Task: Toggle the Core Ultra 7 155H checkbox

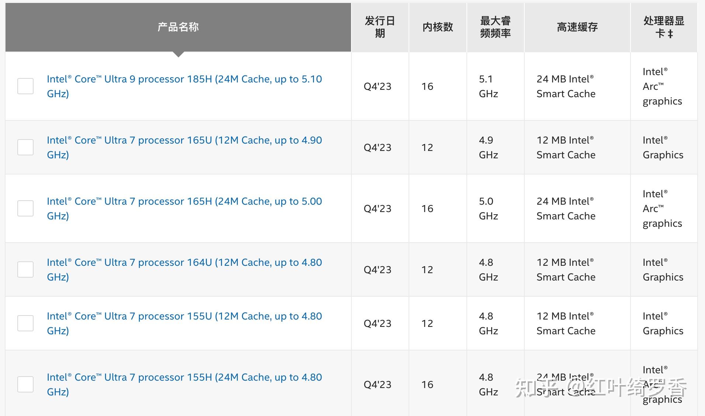Action: pyautogui.click(x=25, y=384)
